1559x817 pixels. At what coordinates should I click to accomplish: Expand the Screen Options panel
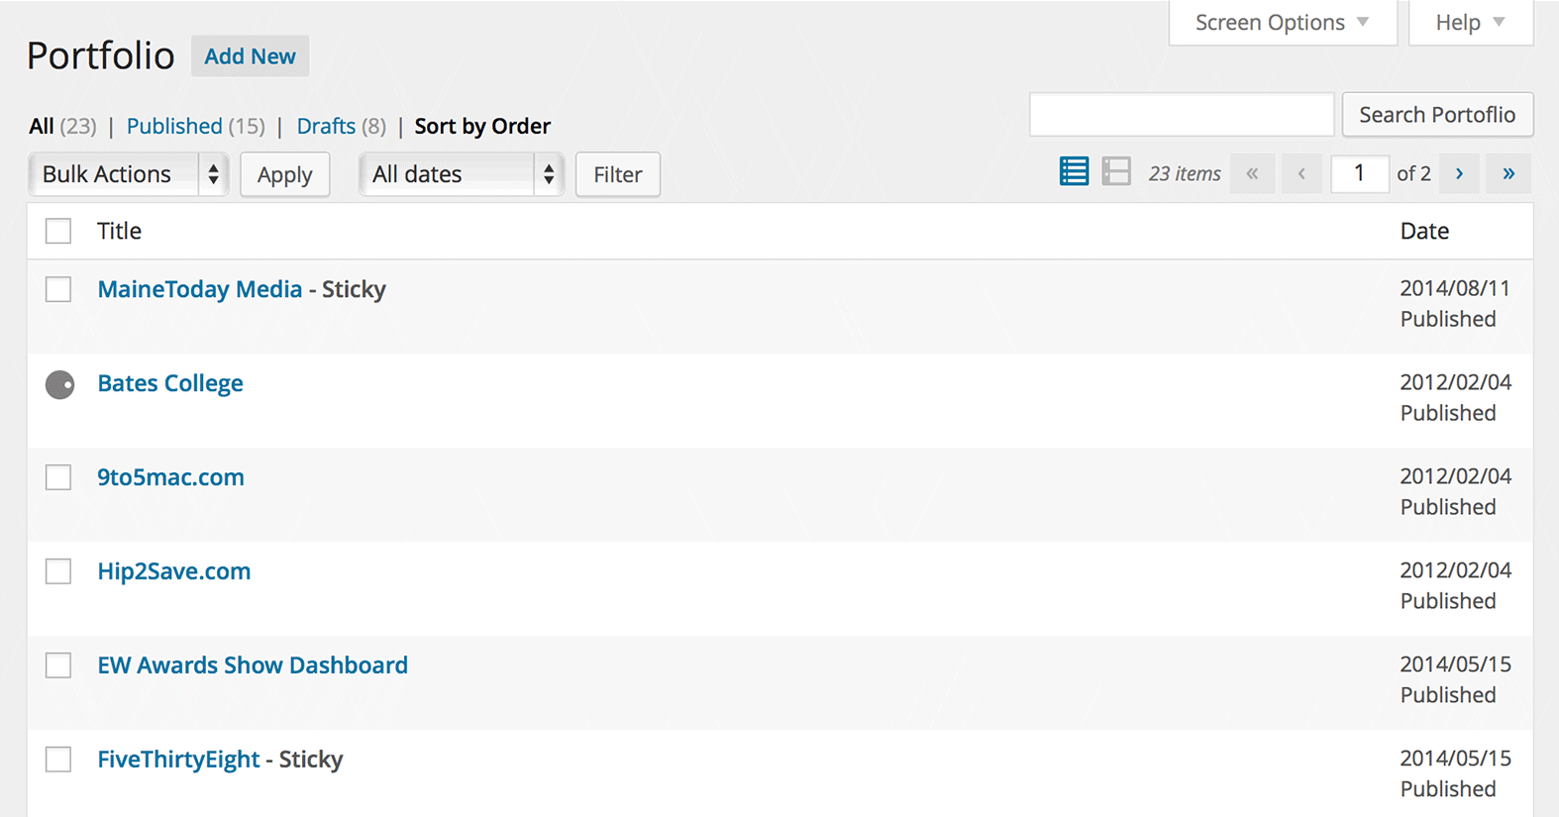[x=1283, y=23]
